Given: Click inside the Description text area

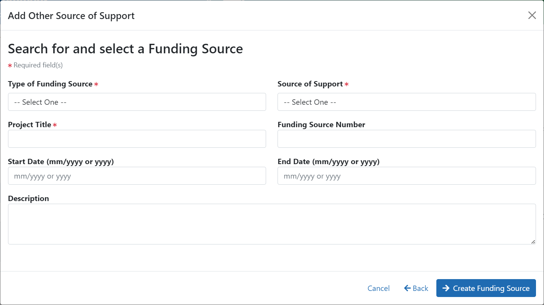Looking at the screenshot, I should (x=272, y=224).
